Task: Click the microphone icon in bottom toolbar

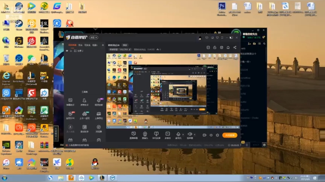Action: click(178, 134)
